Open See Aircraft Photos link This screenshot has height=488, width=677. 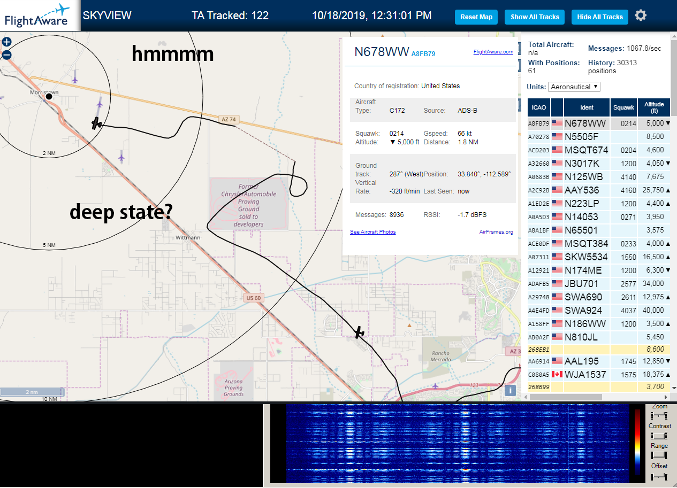click(373, 232)
